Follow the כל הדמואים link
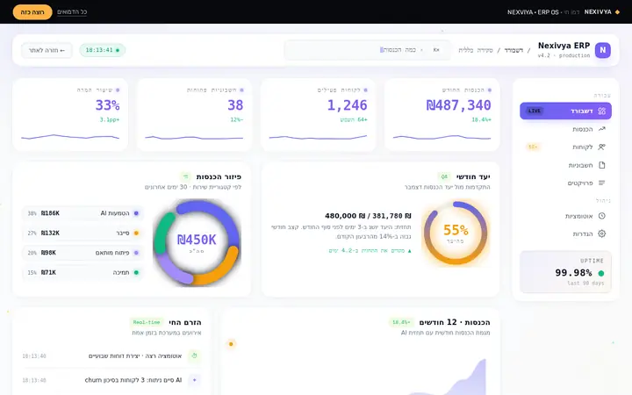The height and width of the screenshot is (395, 632). coord(72,12)
